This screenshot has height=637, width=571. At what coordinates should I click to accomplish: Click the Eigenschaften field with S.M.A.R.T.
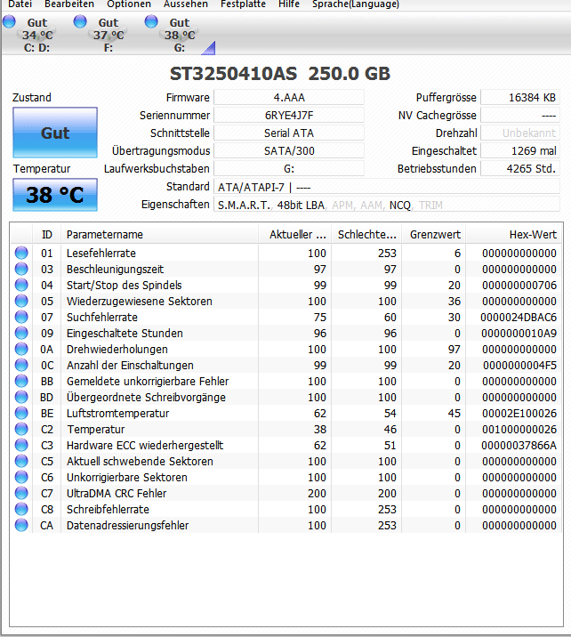click(387, 205)
